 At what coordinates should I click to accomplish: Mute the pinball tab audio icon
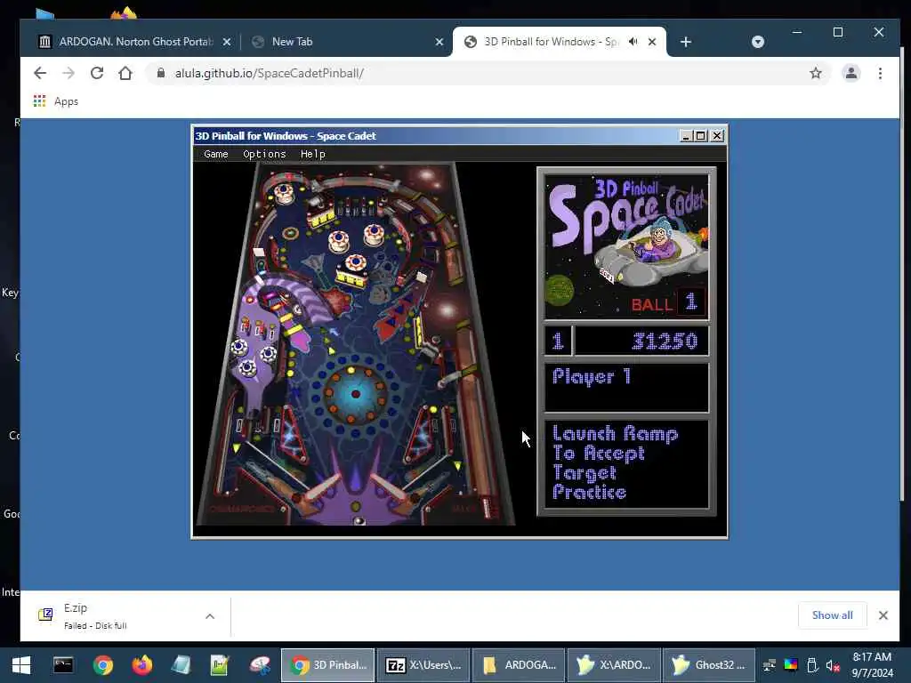(x=633, y=42)
